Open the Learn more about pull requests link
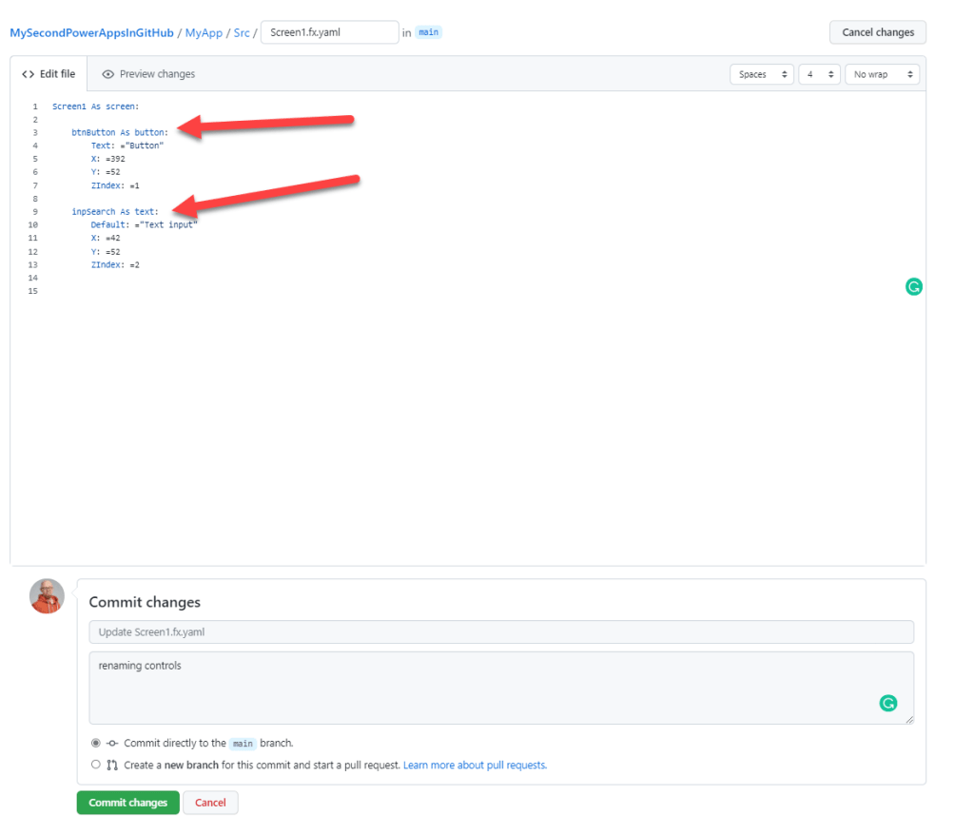Viewport: 974px width, 834px height. pos(475,765)
